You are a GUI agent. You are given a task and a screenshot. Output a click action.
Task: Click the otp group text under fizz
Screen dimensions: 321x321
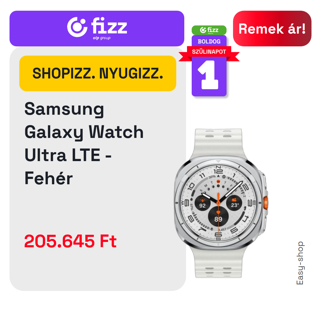(102, 38)
